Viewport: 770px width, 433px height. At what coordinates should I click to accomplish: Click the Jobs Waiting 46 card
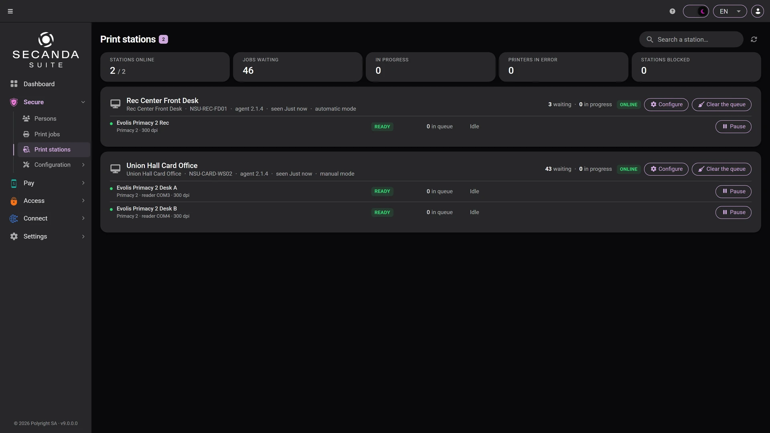pos(298,67)
